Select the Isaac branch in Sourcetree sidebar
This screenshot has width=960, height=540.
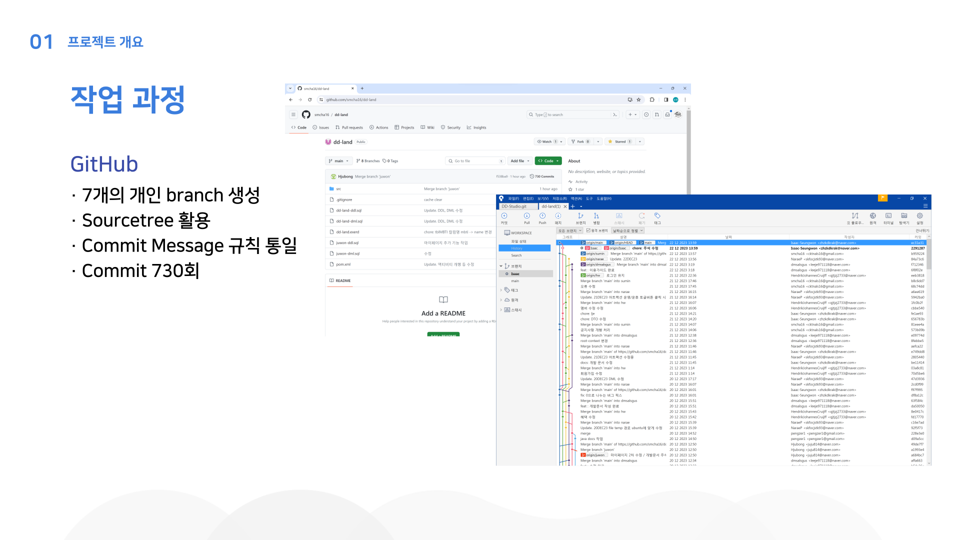click(x=526, y=274)
